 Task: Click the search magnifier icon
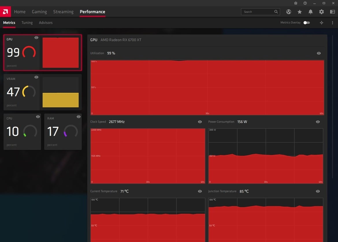click(276, 12)
